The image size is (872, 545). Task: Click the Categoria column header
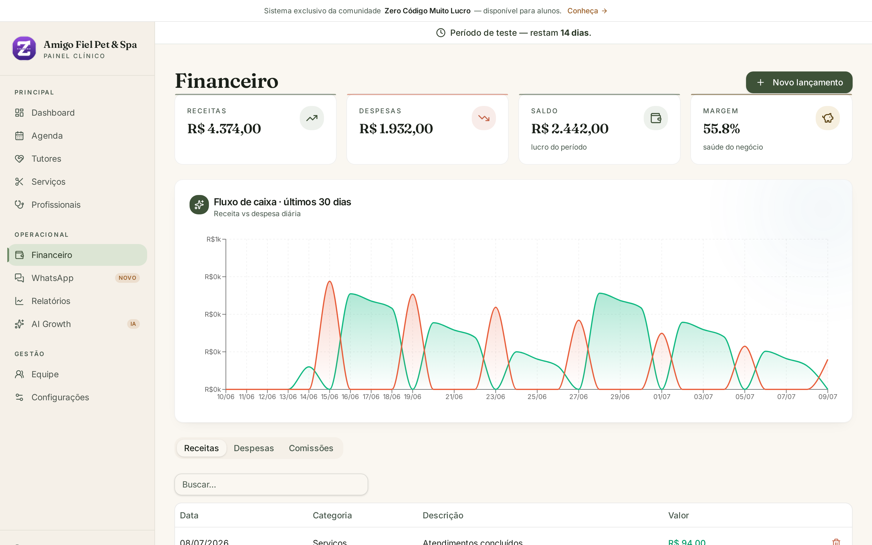[x=332, y=515]
